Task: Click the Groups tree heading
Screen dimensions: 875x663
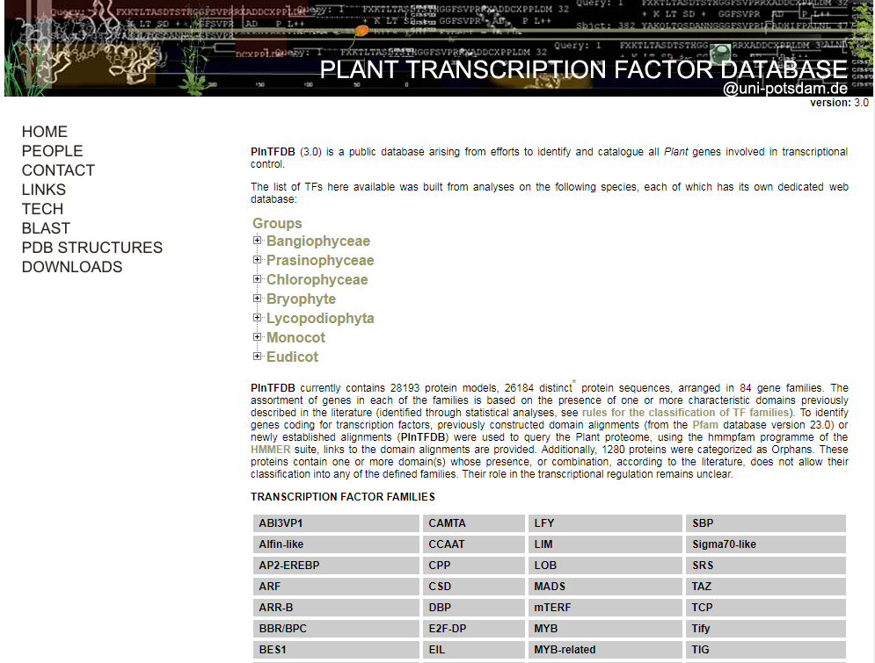Action: 277,223
